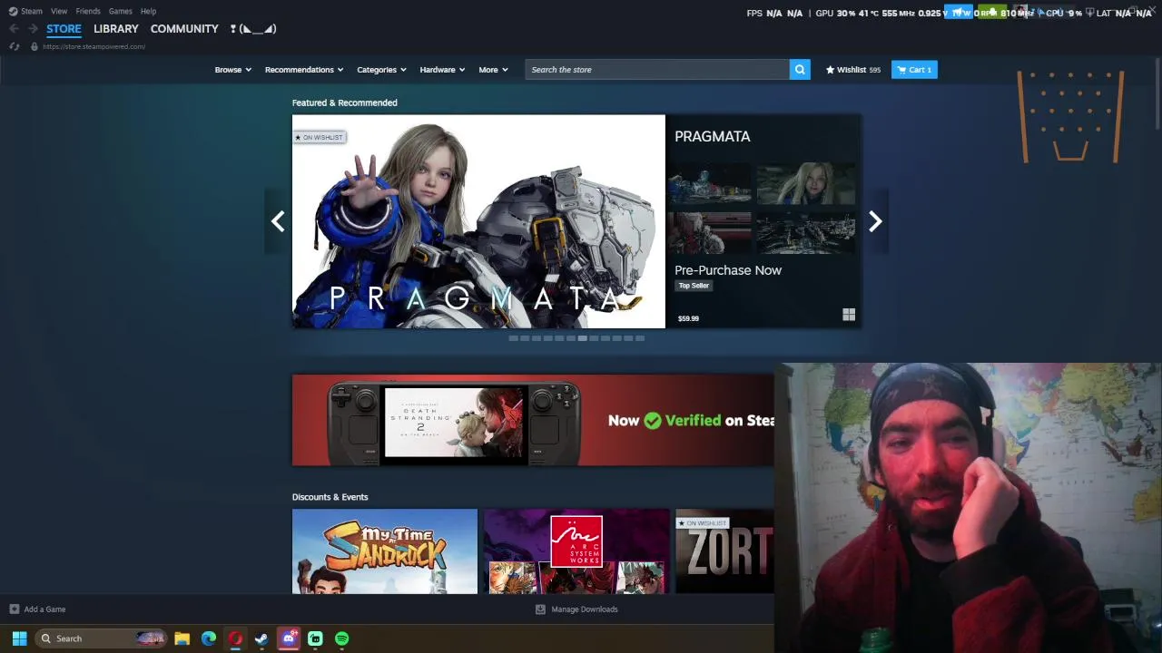Click the Windows platform icon on the Pragmata panel
1162x653 pixels.
pos(849,315)
